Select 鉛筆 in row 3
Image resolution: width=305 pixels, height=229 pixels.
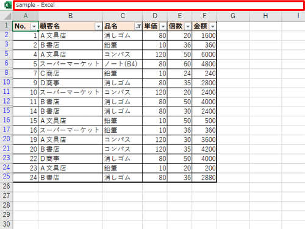[x=123, y=45]
